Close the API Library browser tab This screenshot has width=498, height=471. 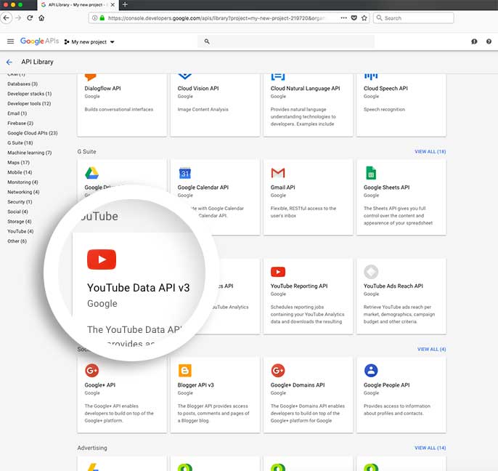click(x=113, y=5)
